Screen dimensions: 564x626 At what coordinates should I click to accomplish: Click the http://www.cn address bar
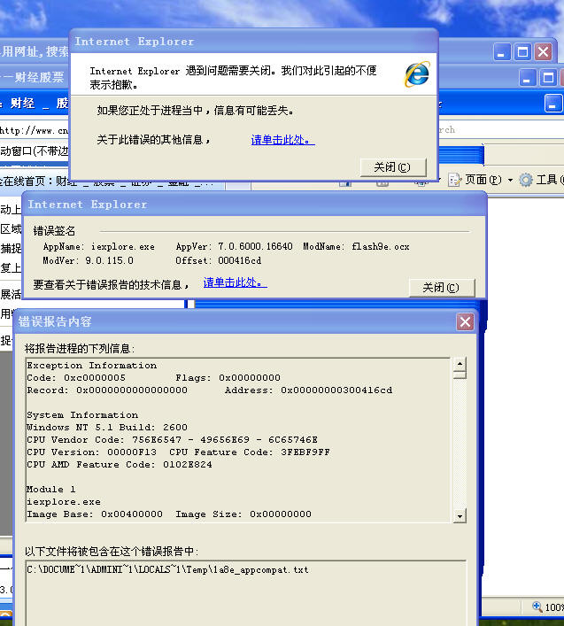tap(35, 130)
